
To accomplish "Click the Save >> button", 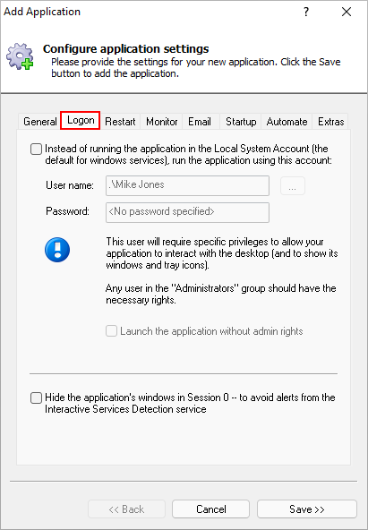I will click(307, 509).
